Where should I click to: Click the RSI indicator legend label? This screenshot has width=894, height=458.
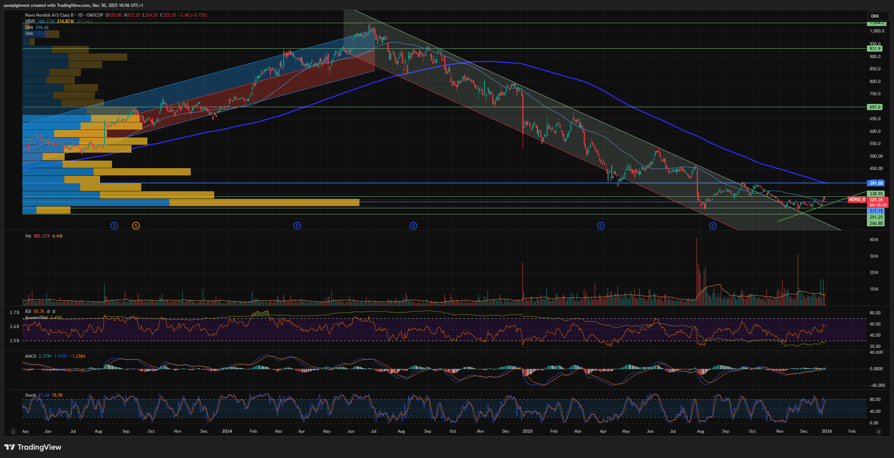(x=28, y=311)
